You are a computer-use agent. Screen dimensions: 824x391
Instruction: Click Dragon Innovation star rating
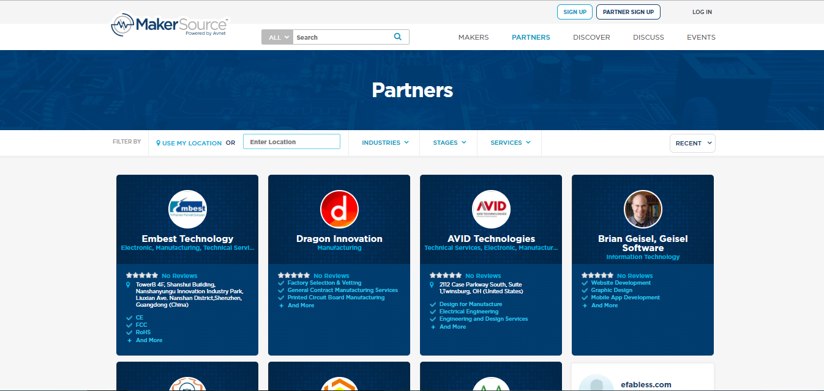(294, 276)
